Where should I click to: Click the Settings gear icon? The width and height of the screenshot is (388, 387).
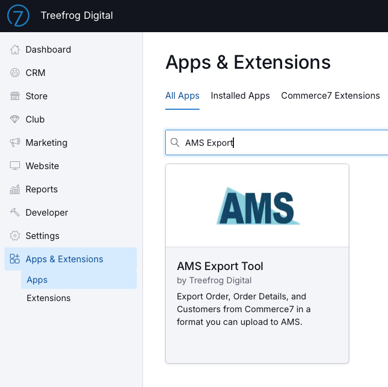(15, 236)
